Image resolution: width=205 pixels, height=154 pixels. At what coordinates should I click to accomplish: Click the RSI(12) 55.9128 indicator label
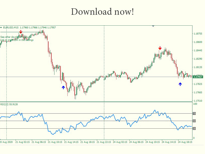(x=9, y=104)
